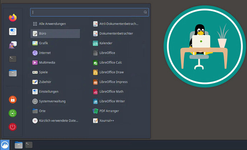Open the Internet category
The height and width of the screenshot is (150, 247).
tap(45, 53)
